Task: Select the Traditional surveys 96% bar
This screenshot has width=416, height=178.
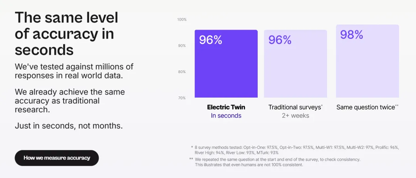Action: [x=295, y=64]
